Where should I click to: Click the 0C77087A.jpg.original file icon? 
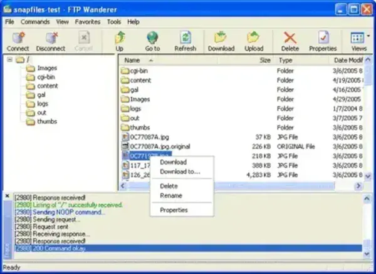pos(125,146)
